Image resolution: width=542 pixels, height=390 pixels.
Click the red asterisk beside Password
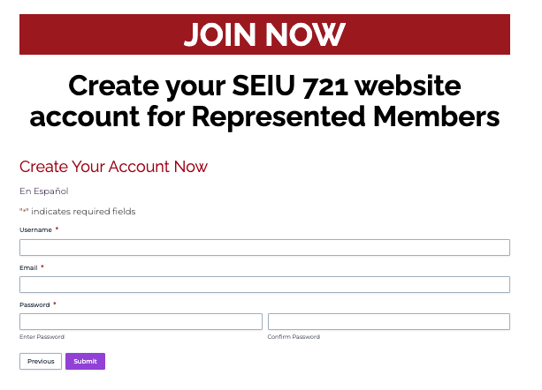click(55, 304)
